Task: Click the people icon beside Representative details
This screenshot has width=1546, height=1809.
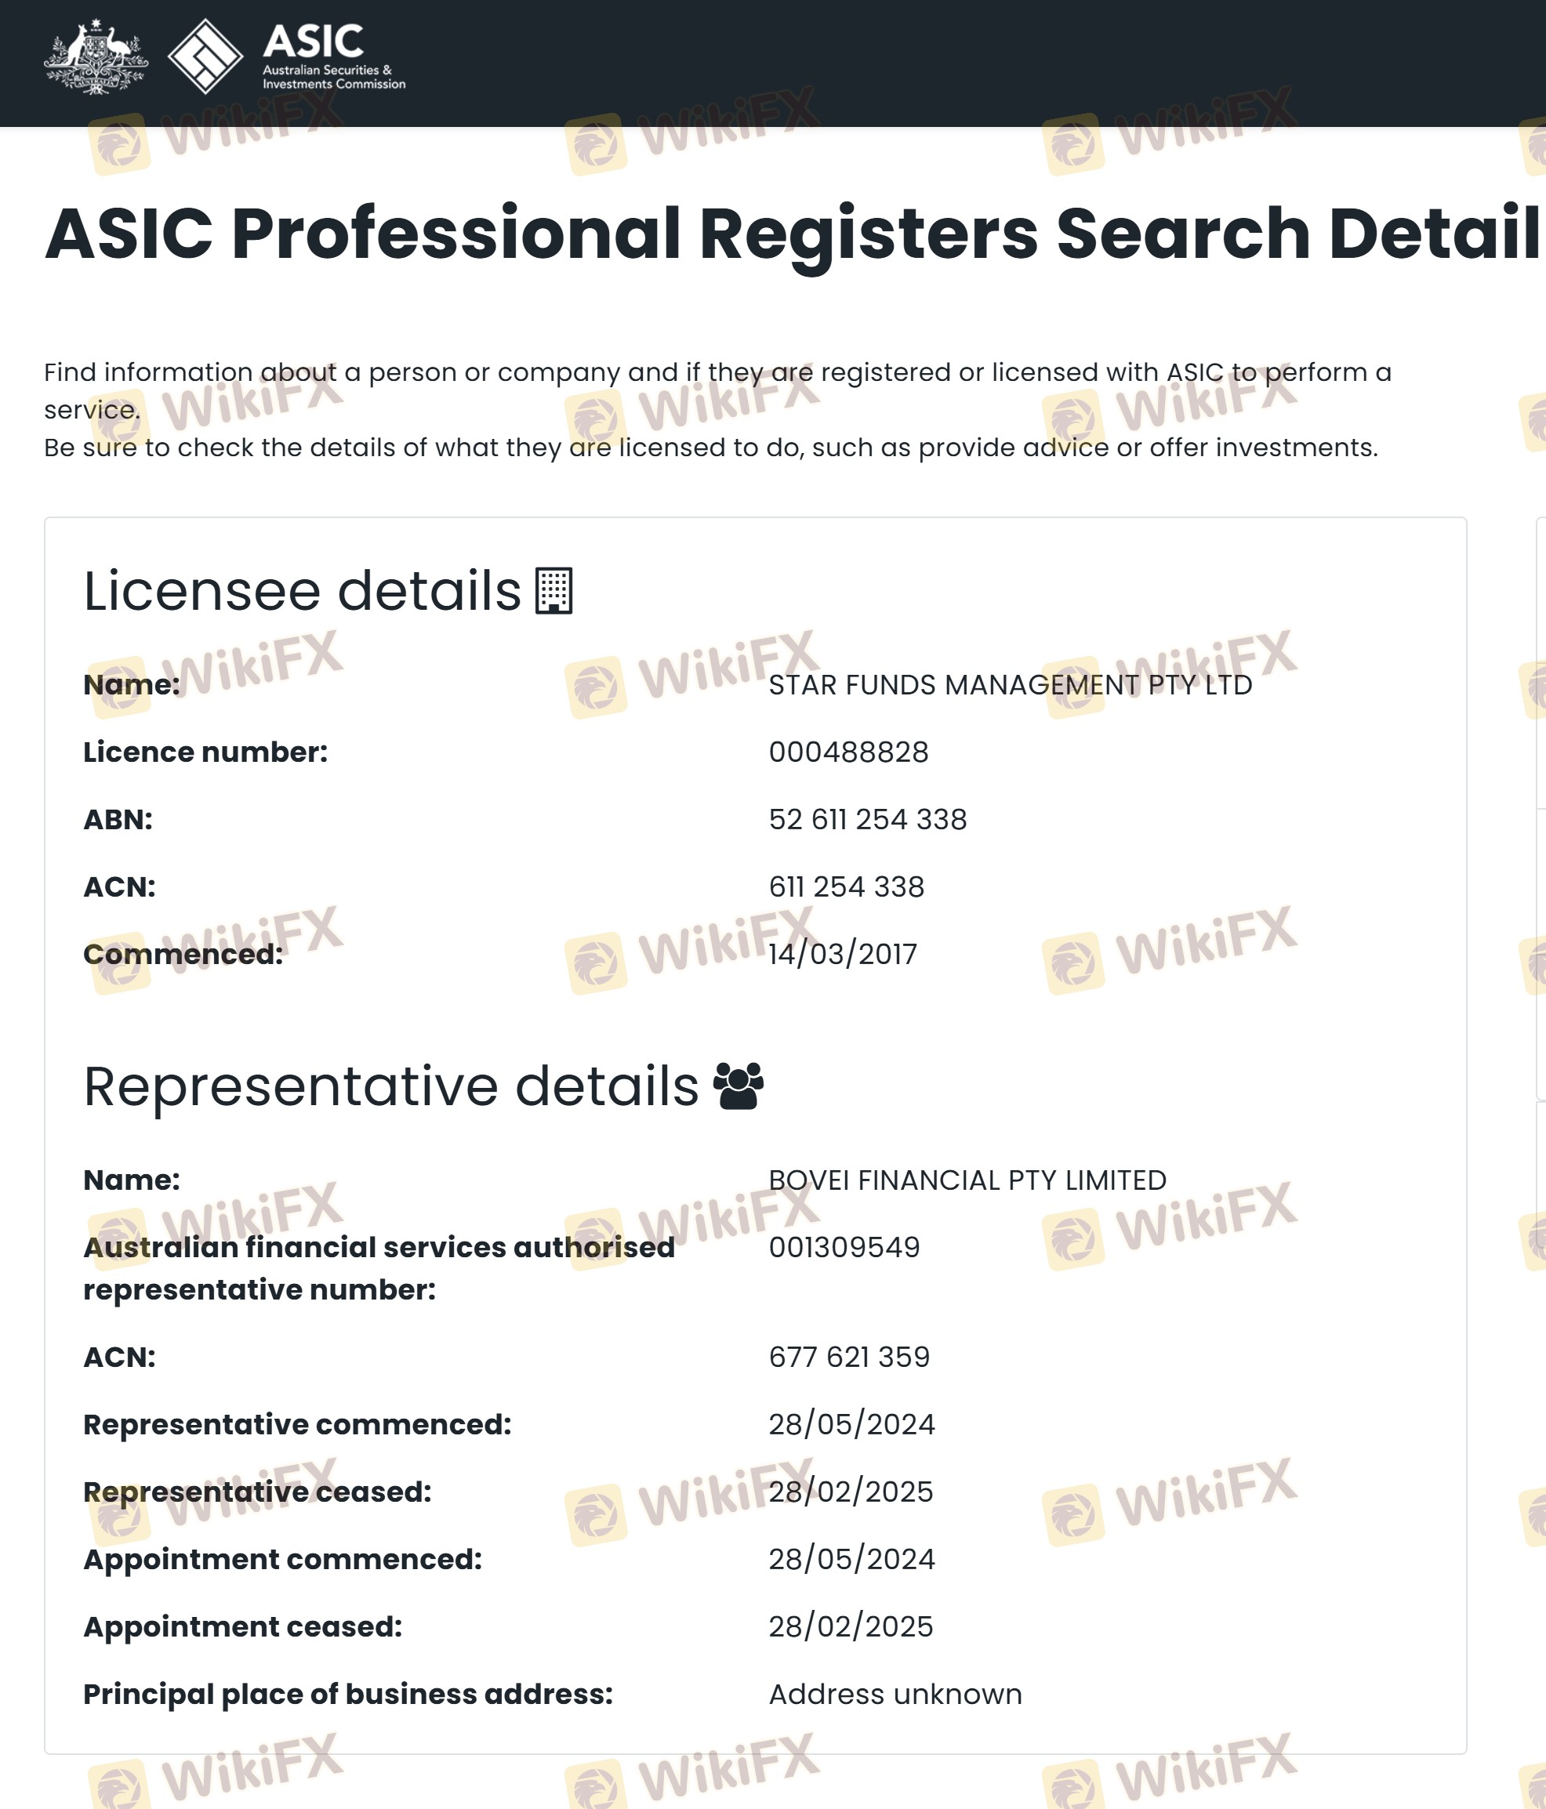Action: [x=738, y=1086]
